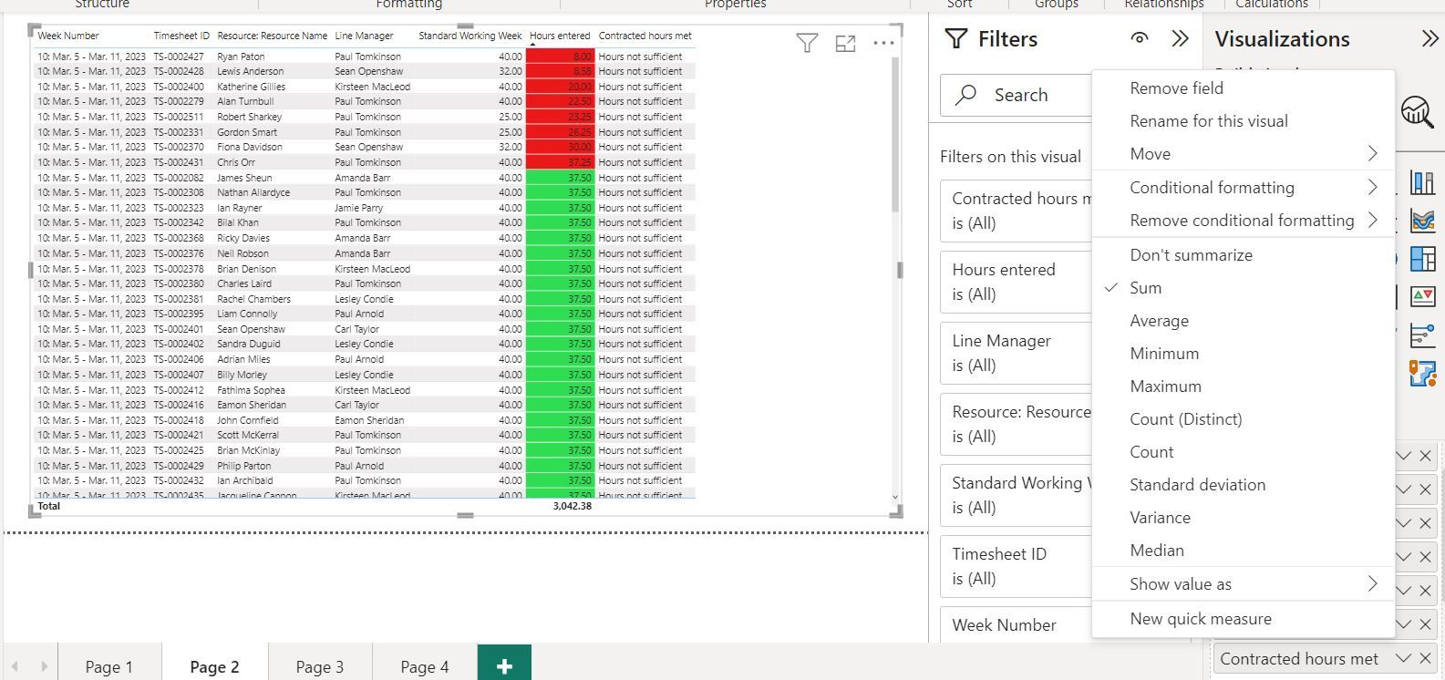Pick the Median aggregation
The image size is (1445, 680).
[1243, 551]
